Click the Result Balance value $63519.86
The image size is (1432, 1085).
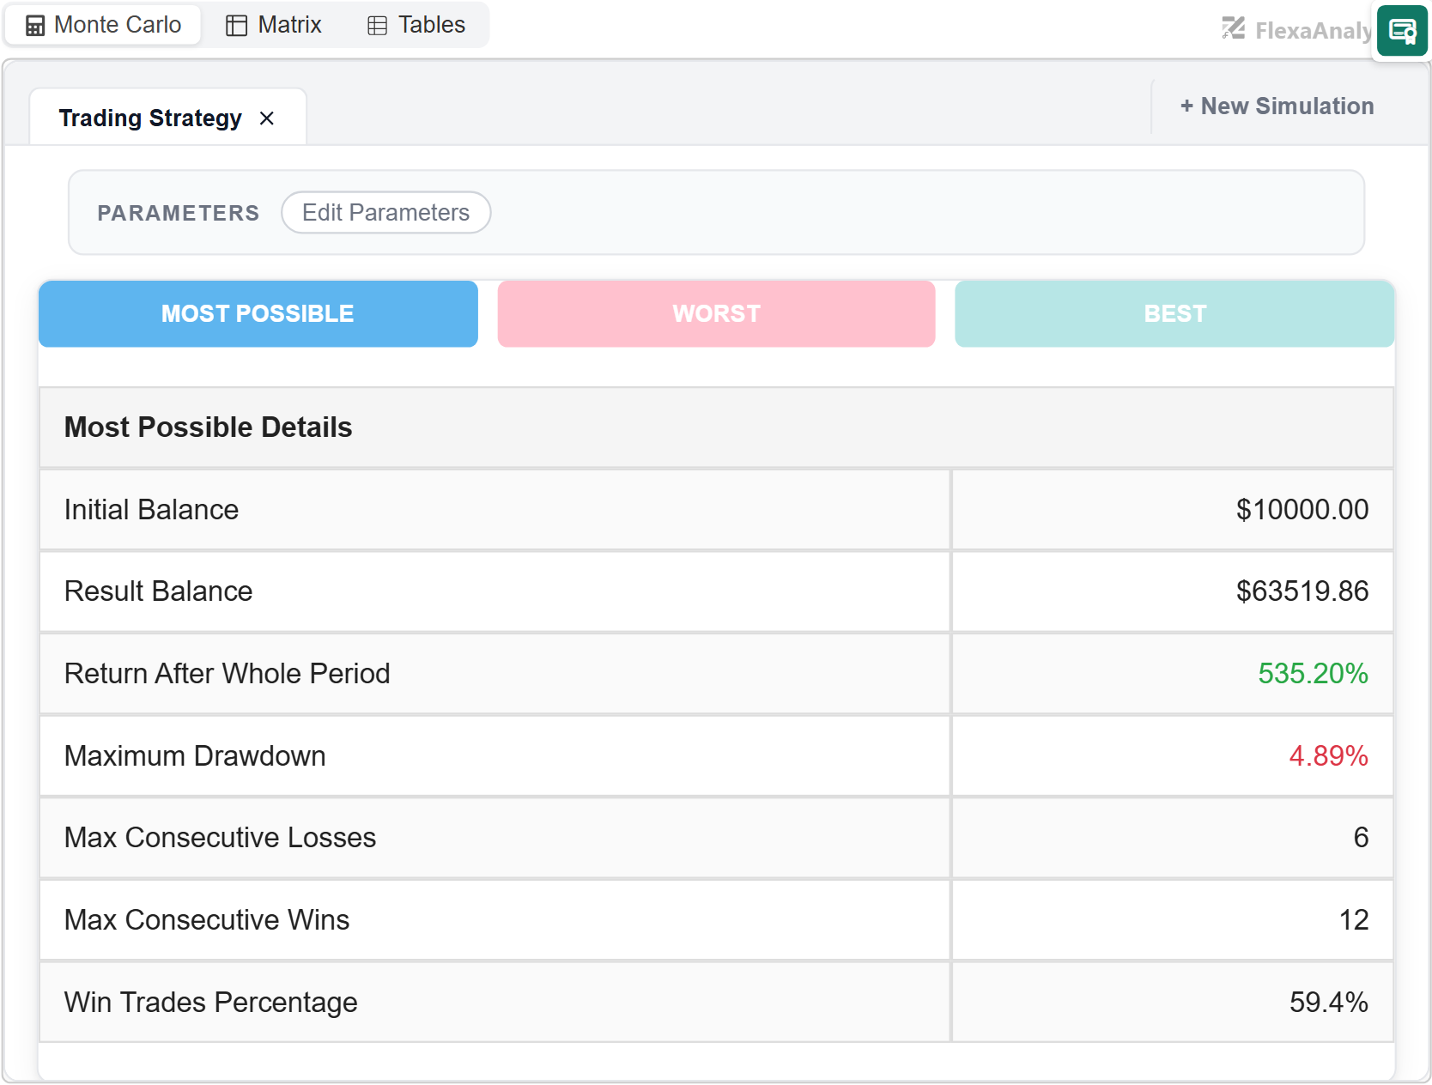tap(1302, 591)
